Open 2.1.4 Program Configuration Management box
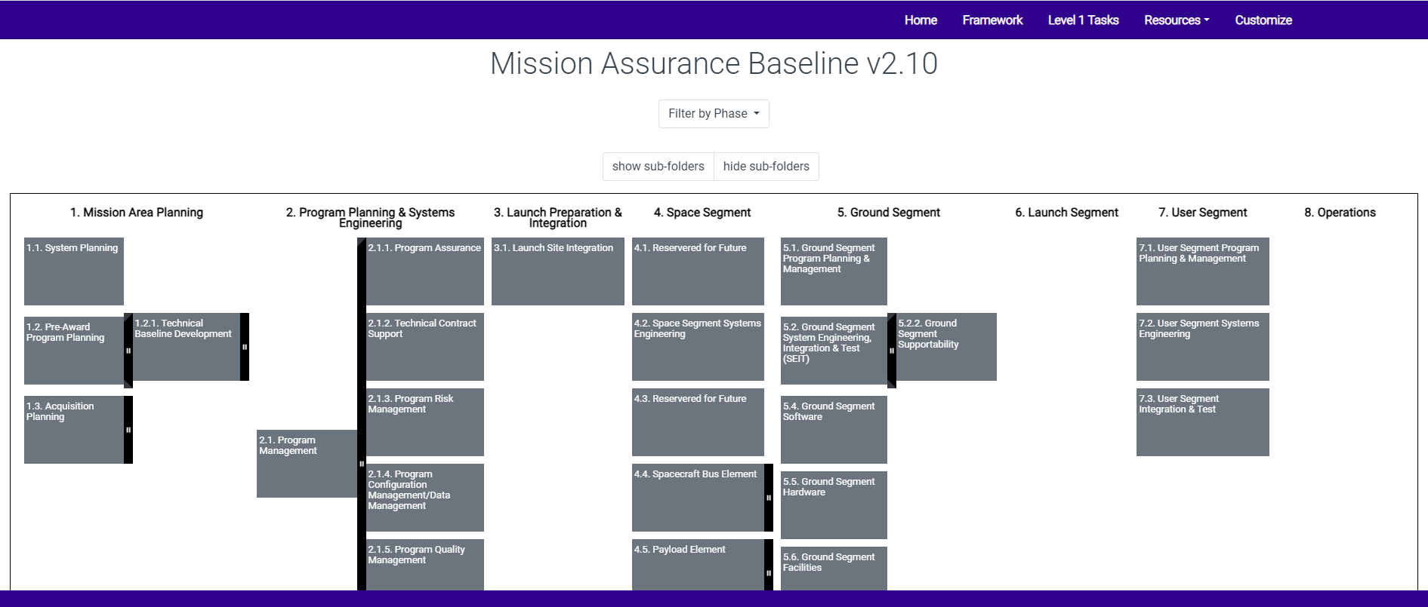Screen dimensions: 1428x607 (425, 498)
